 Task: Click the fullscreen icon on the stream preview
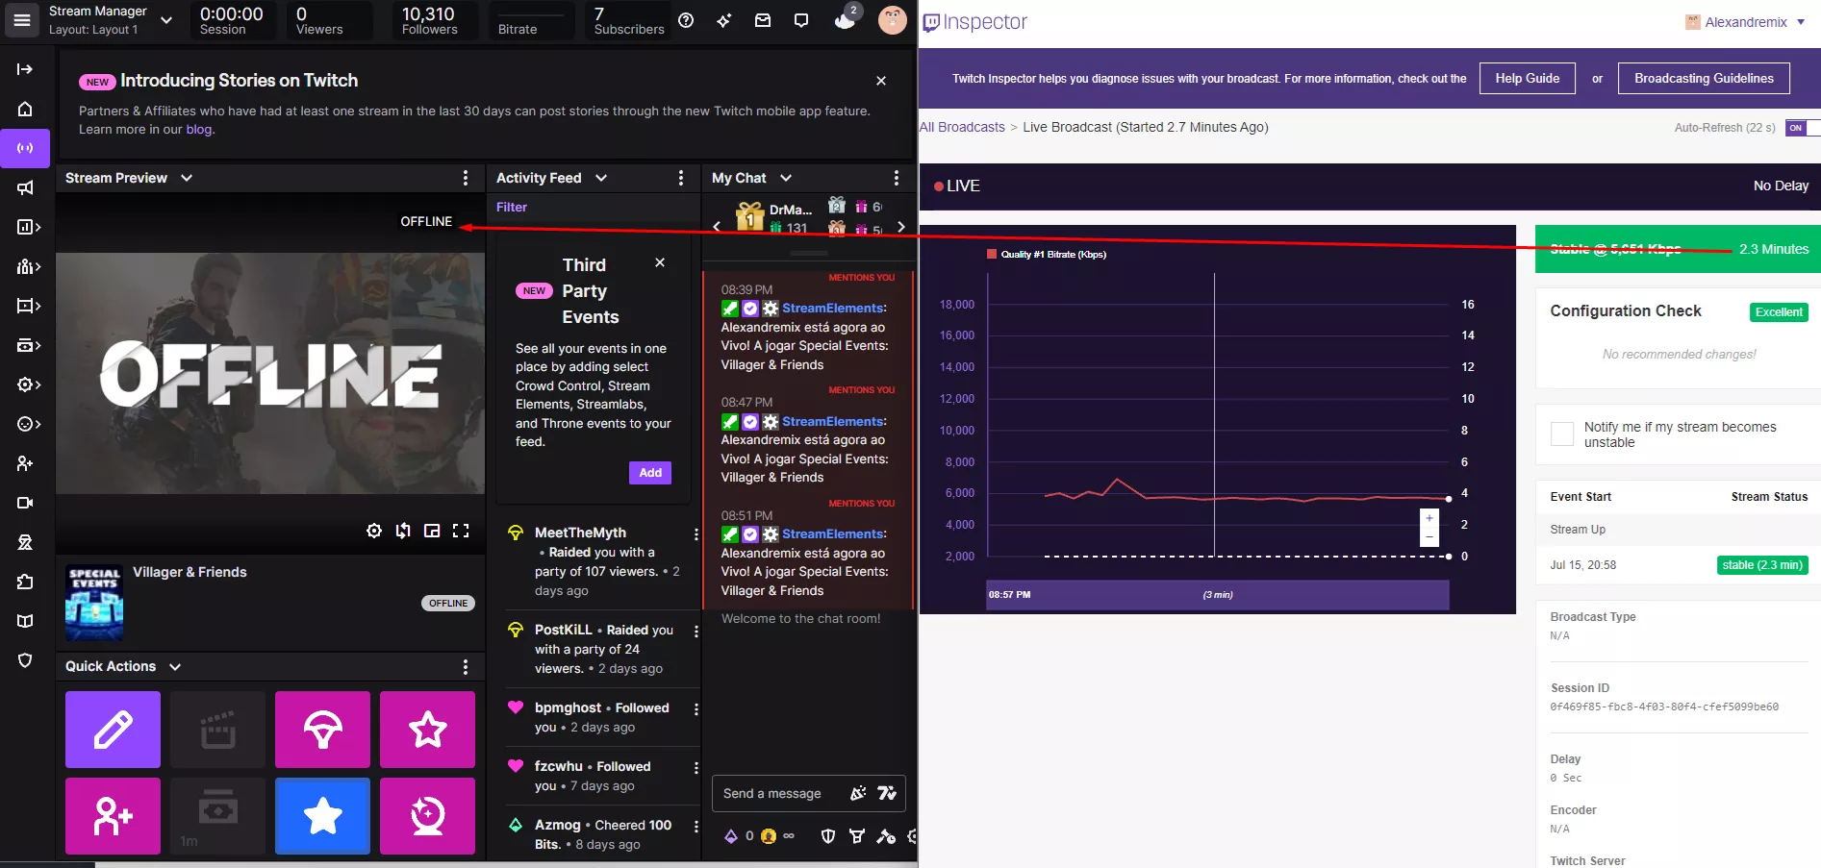tap(461, 530)
